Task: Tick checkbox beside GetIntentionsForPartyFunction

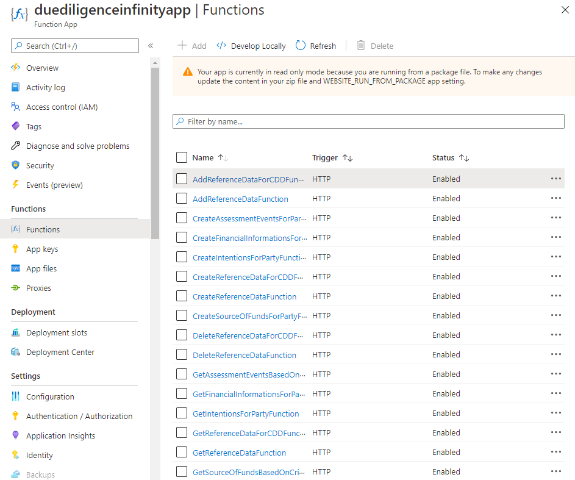Action: 182,413
